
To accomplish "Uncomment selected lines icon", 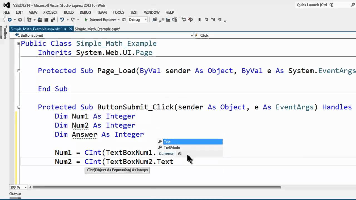I will pos(191,20).
